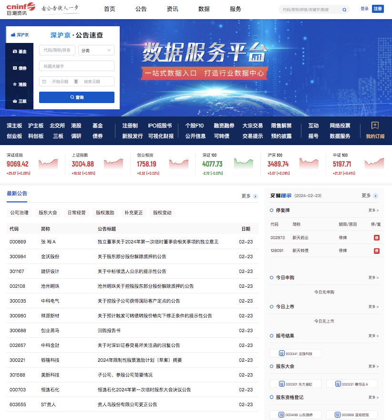Click the top search box
This screenshot has width=392, height=420.
click(314, 10)
